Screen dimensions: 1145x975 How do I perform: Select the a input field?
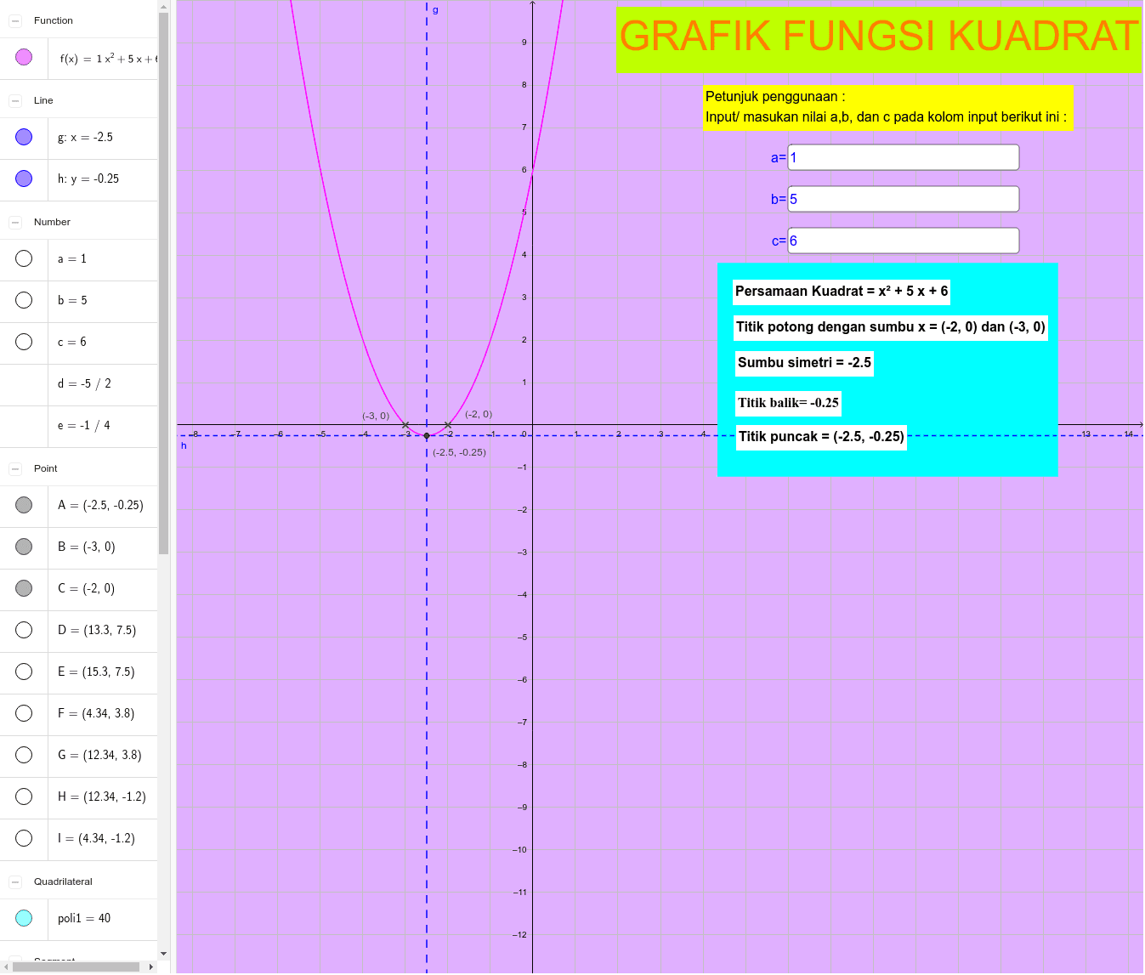903,156
